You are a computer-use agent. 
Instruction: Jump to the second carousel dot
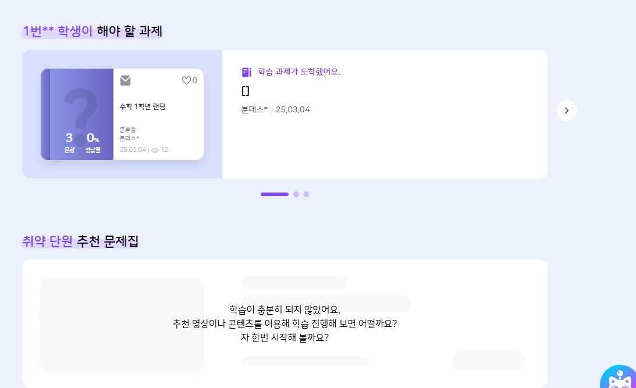click(x=296, y=194)
